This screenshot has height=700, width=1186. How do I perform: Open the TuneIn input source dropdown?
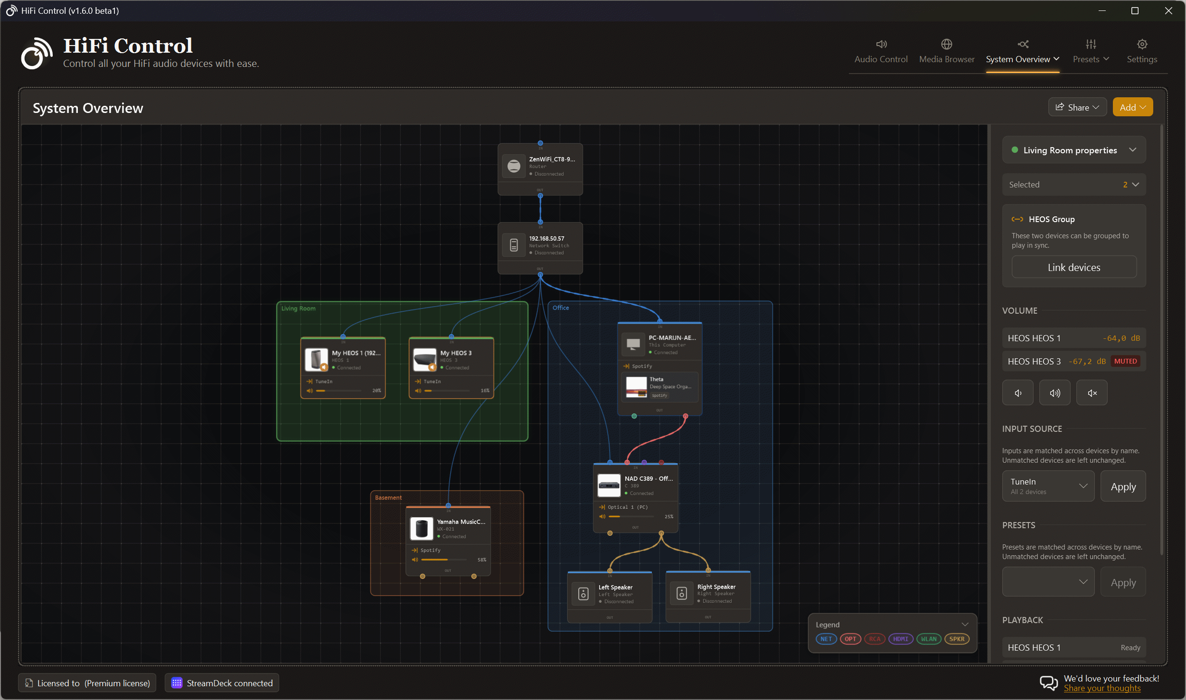(1048, 486)
